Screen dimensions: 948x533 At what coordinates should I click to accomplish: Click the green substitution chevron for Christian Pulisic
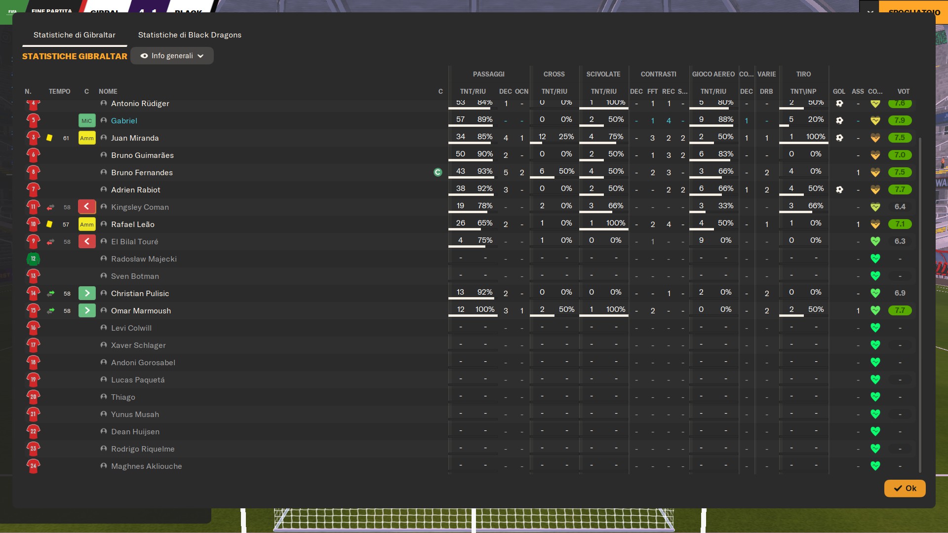(x=87, y=293)
